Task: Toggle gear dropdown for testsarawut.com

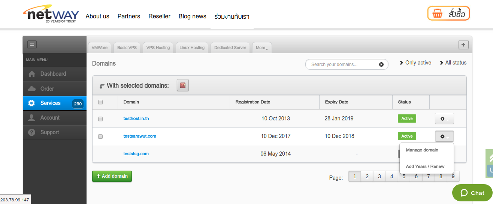Action: [444, 136]
